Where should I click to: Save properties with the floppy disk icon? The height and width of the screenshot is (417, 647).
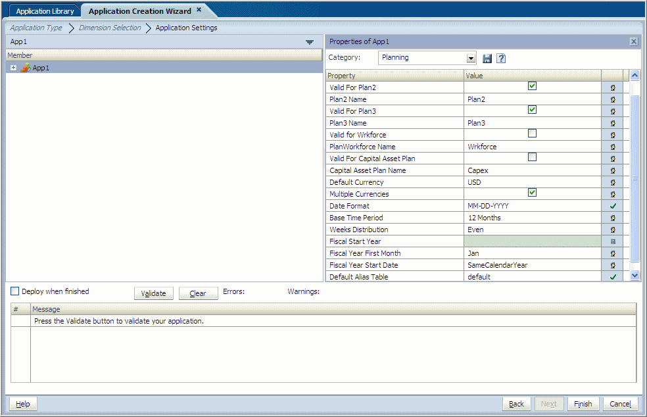tap(487, 59)
